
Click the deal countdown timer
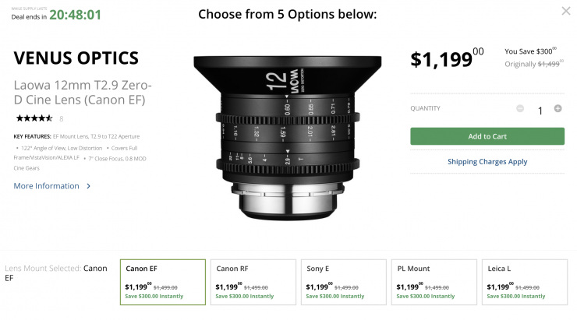[75, 15]
